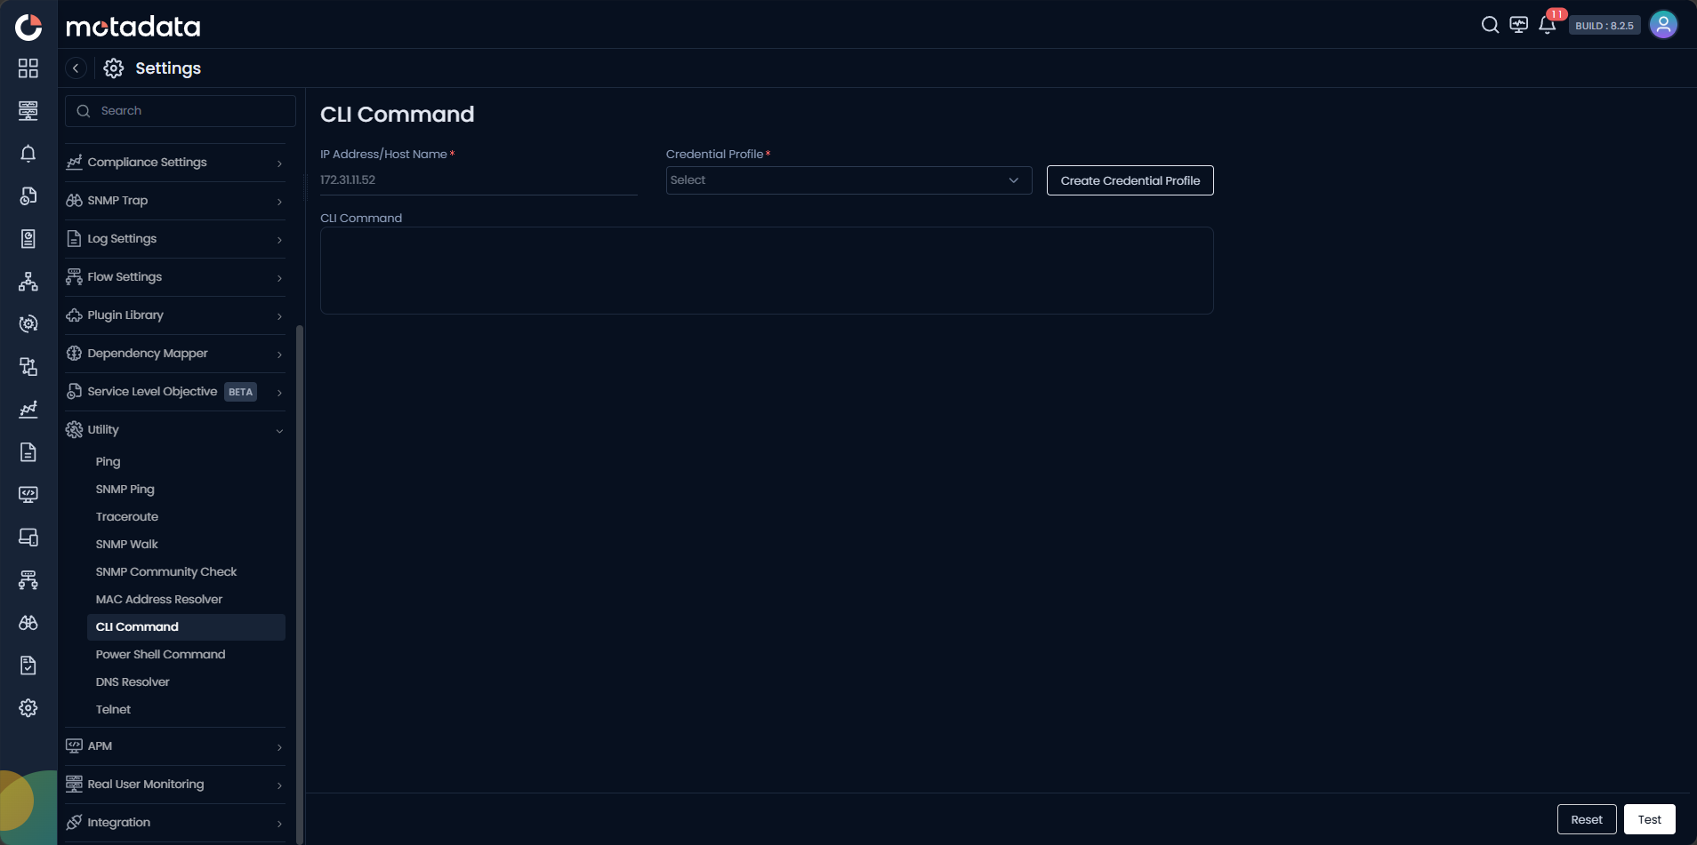
Task: Expand Flow Settings section
Action: [x=175, y=277]
